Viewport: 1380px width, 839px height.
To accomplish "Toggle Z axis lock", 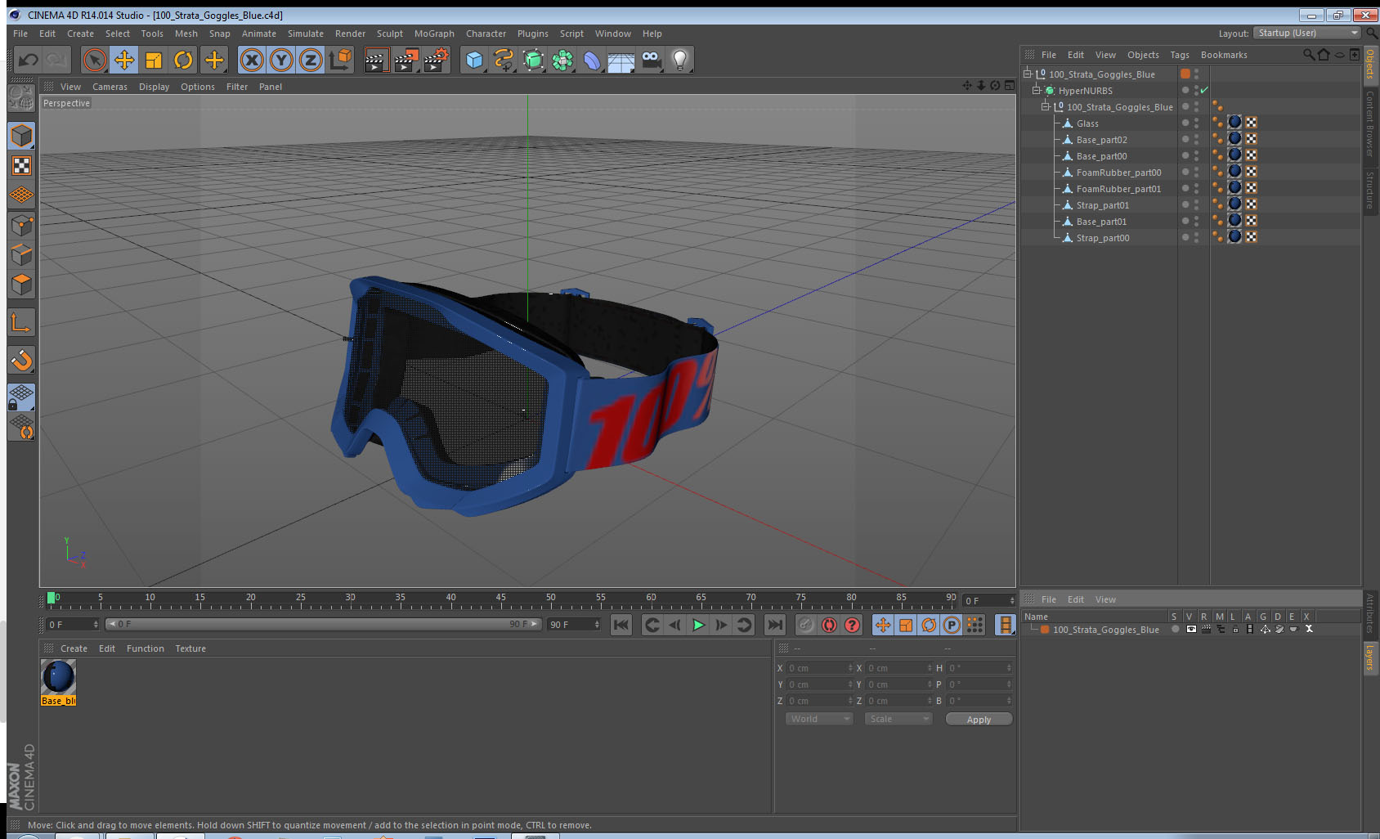I will [311, 60].
